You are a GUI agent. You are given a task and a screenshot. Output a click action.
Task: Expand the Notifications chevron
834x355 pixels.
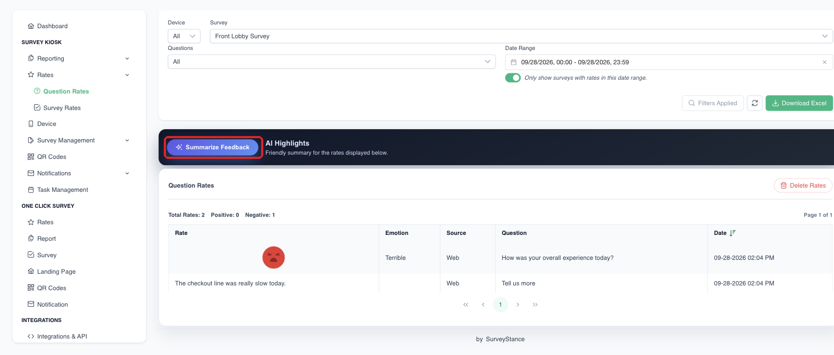[127, 173]
